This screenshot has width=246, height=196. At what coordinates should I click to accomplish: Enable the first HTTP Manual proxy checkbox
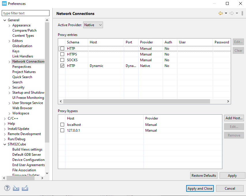62,48
